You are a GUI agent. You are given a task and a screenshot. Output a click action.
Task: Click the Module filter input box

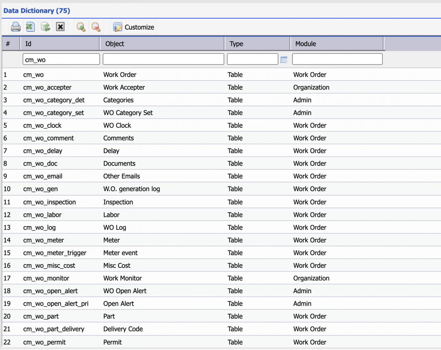click(337, 59)
